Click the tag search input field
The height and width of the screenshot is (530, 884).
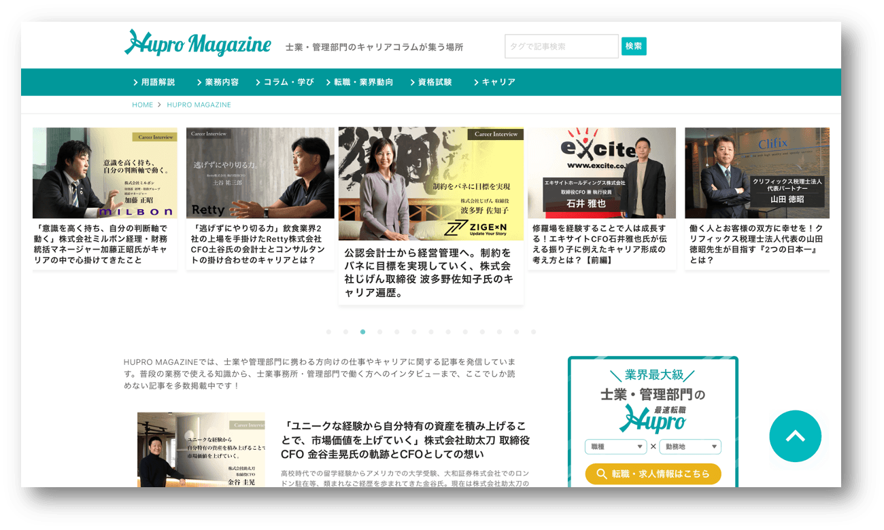pyautogui.click(x=561, y=46)
